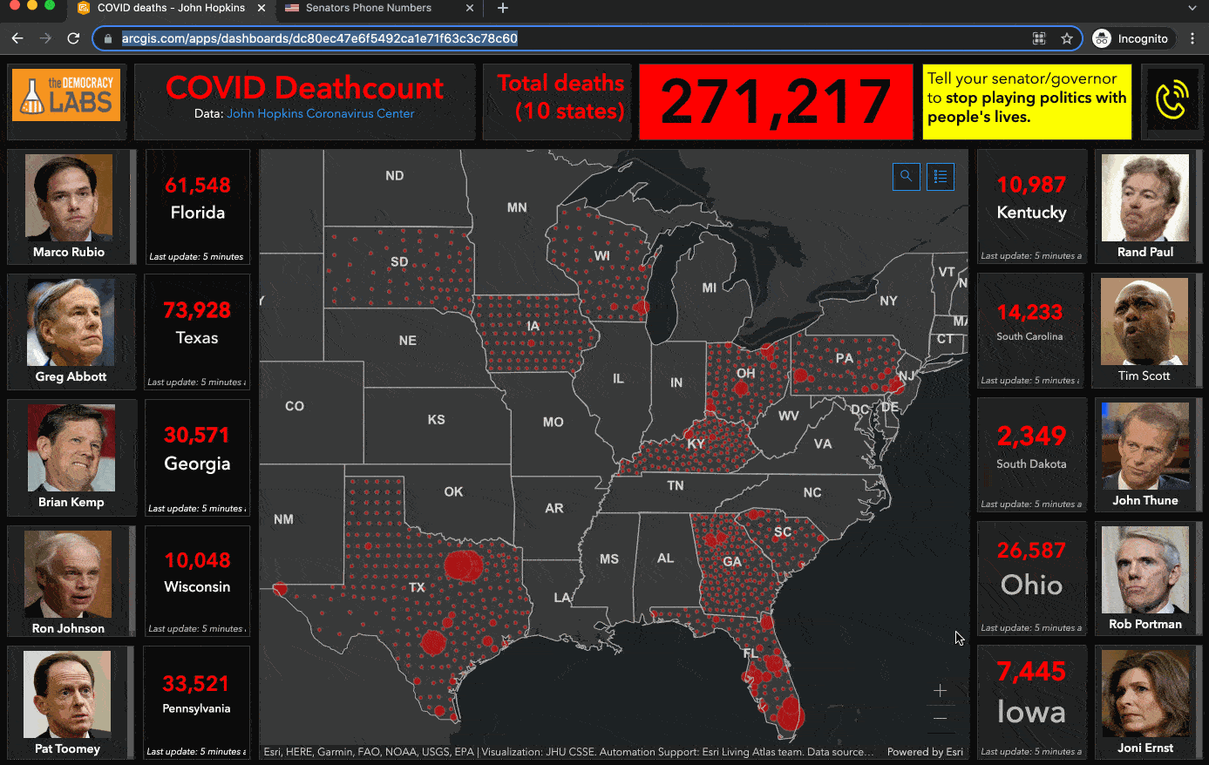The image size is (1209, 765).
Task: Click John Thune's photo
Action: [x=1145, y=446]
